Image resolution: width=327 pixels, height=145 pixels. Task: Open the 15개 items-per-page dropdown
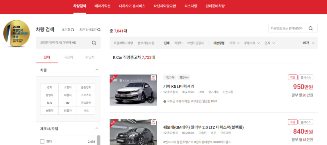(308, 43)
